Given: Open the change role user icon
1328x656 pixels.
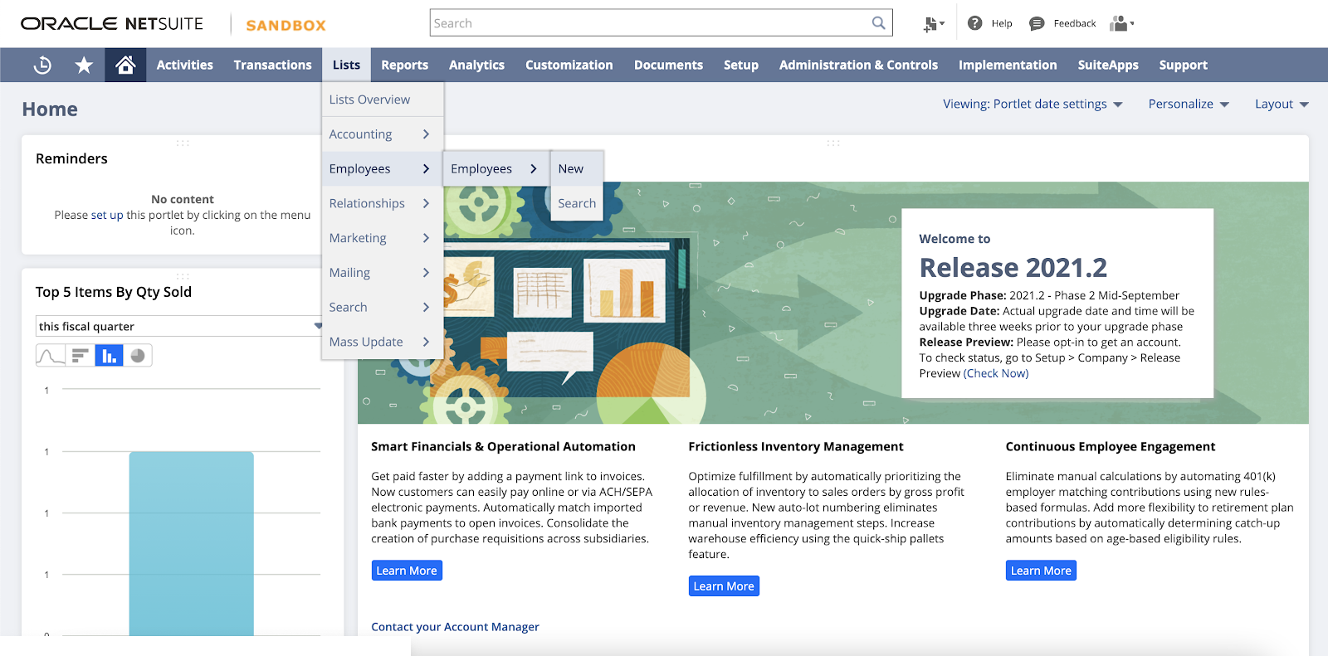Looking at the screenshot, I should [x=1122, y=23].
